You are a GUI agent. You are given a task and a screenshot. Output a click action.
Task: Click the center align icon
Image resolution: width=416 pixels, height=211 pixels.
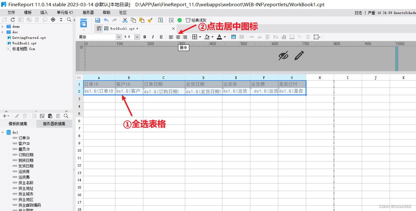pyautogui.click(x=178, y=37)
